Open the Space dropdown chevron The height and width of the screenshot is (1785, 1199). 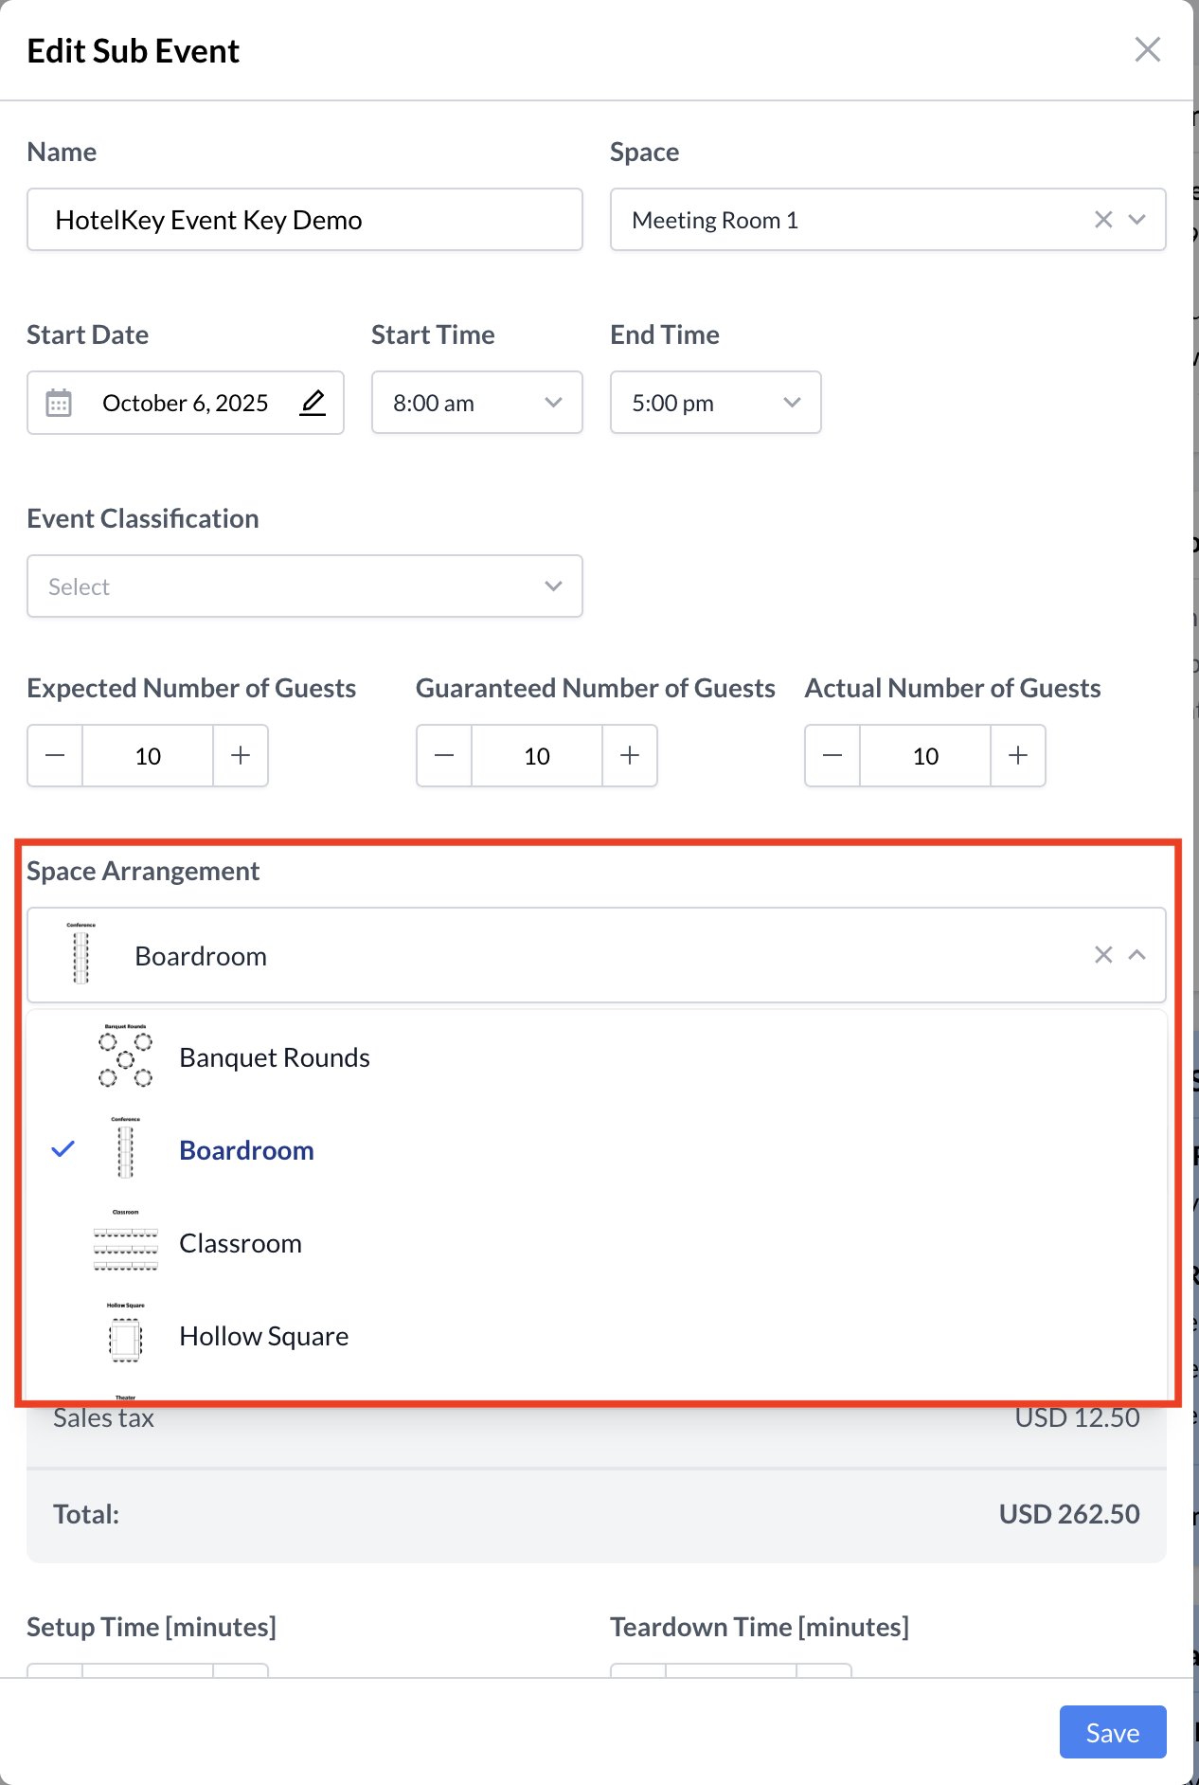(x=1137, y=220)
